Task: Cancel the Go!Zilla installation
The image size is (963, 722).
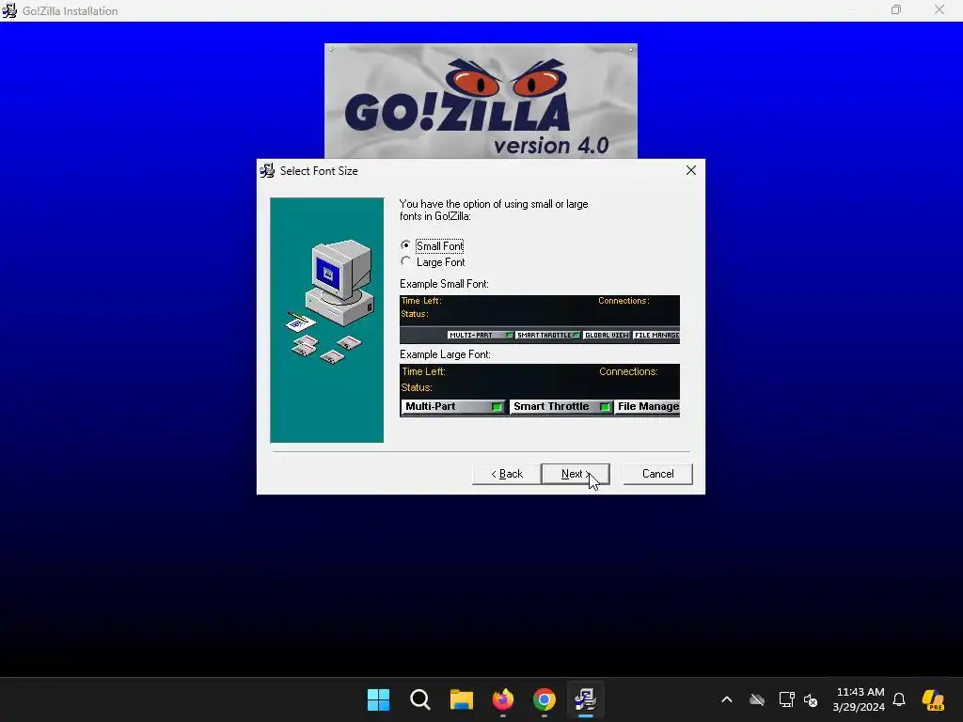Action: 657,474
